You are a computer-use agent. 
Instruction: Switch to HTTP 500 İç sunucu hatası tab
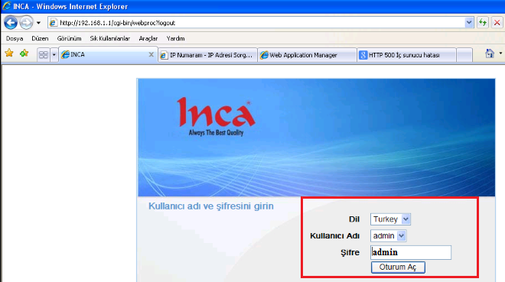pyautogui.click(x=407, y=55)
